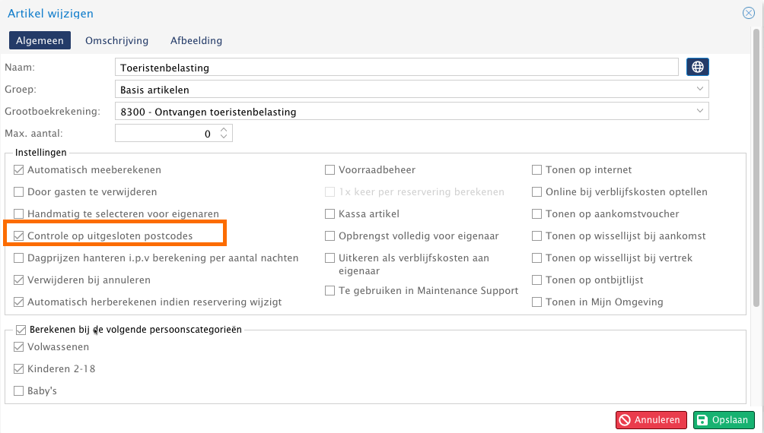Open the Grootboekrekening dropdown
The width and height of the screenshot is (764, 433).
tap(700, 112)
